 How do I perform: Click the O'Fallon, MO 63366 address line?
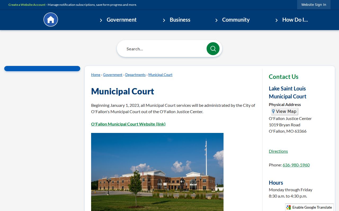tap(288, 131)
